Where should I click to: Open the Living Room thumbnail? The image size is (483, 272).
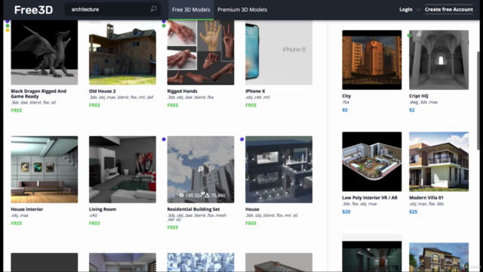122,169
